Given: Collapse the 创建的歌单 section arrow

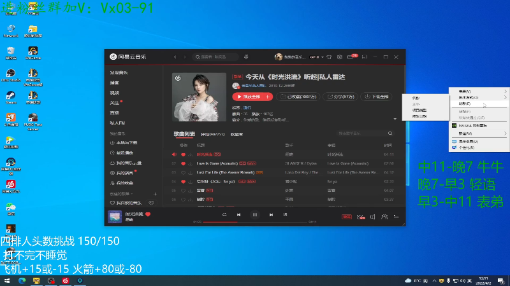Looking at the screenshot, I should (132, 194).
